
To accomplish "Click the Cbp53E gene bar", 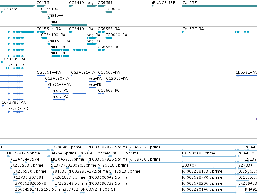I will (220, 6).
